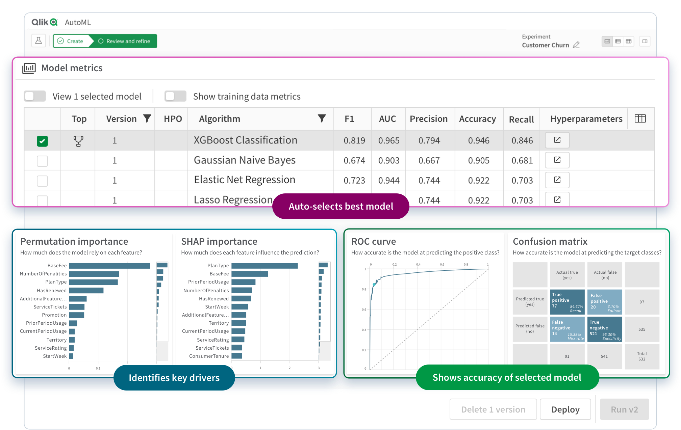
Task: Switch to Review and refine step
Action: pyautogui.click(x=124, y=41)
